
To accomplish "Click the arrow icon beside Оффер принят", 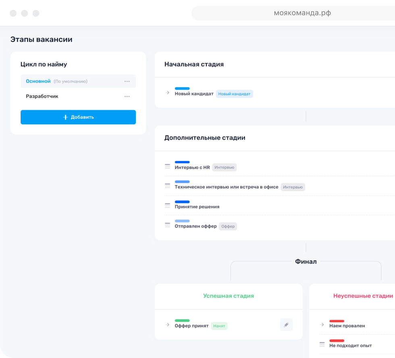I will (x=168, y=325).
